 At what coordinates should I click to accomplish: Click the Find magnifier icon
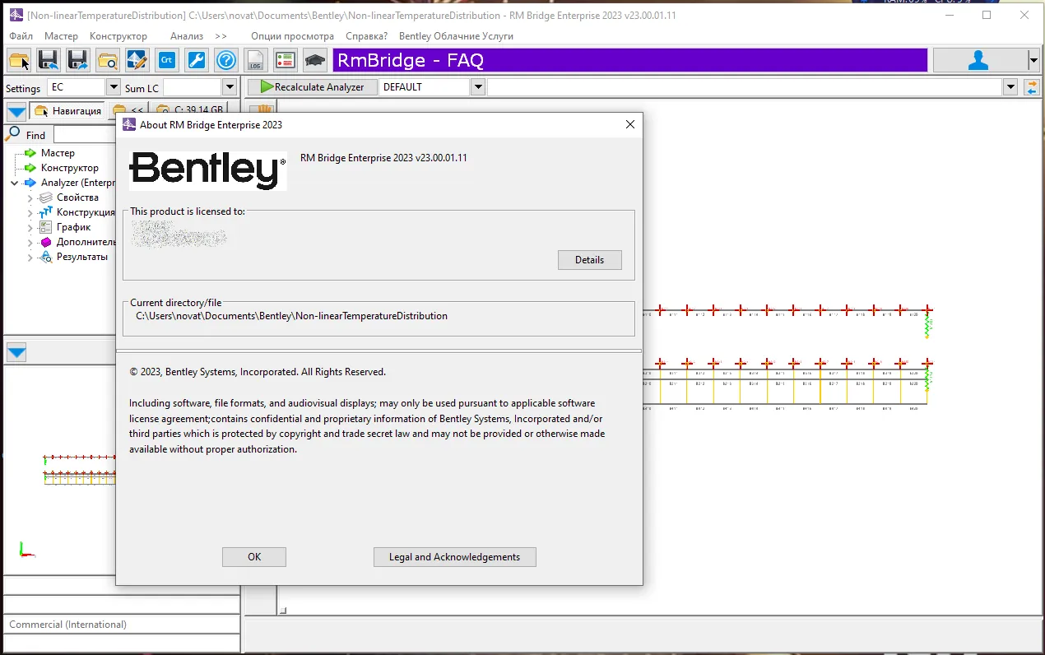click(x=13, y=134)
